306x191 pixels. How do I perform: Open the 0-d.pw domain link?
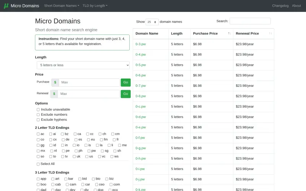[141, 117]
